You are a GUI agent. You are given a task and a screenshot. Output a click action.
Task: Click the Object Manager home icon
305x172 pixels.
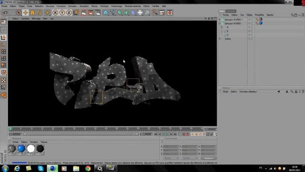click(295, 15)
